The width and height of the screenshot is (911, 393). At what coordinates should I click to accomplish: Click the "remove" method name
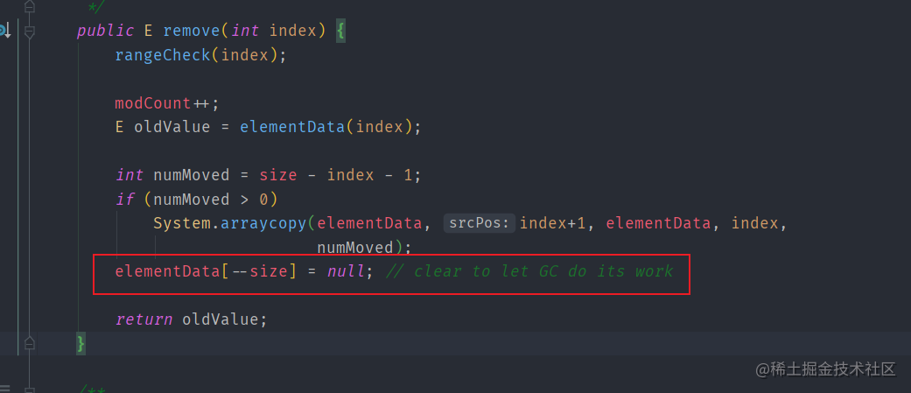pyautogui.click(x=192, y=31)
